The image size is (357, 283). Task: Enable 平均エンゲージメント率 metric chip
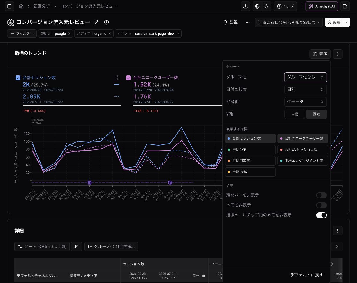pyautogui.click(x=303, y=161)
